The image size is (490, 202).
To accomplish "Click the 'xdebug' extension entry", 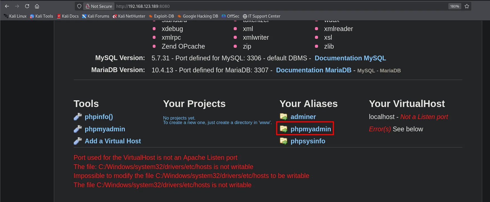I will pyautogui.click(x=172, y=29).
